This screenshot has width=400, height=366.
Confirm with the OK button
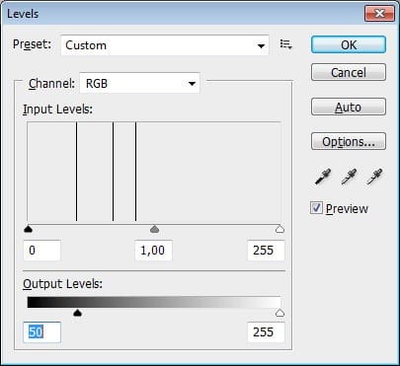(349, 44)
